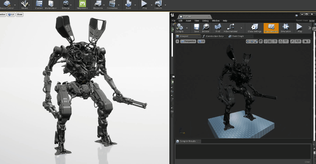This screenshot has height=164, width=316.
Task: Open Class Settings in blueprint toolbar
Action: click(x=254, y=27)
